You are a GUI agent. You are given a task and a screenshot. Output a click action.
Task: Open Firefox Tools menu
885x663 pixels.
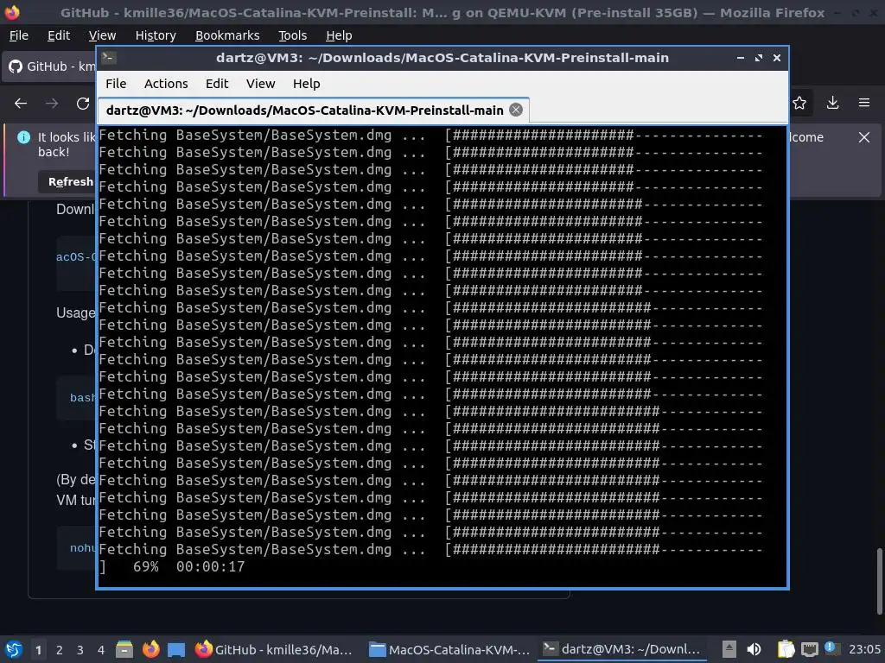click(x=292, y=35)
